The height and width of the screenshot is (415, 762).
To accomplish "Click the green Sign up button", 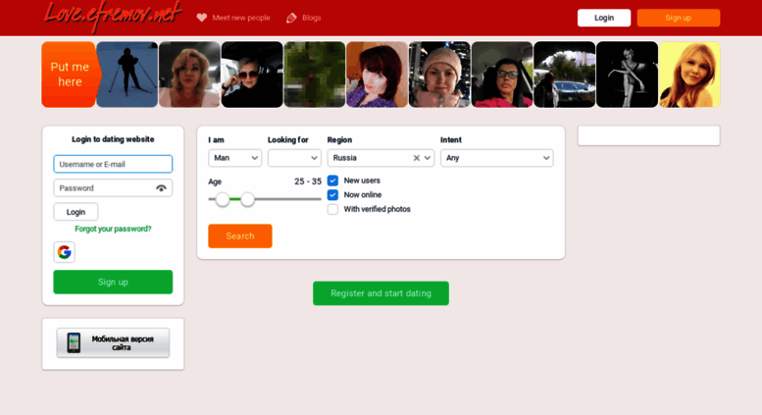I will click(113, 282).
